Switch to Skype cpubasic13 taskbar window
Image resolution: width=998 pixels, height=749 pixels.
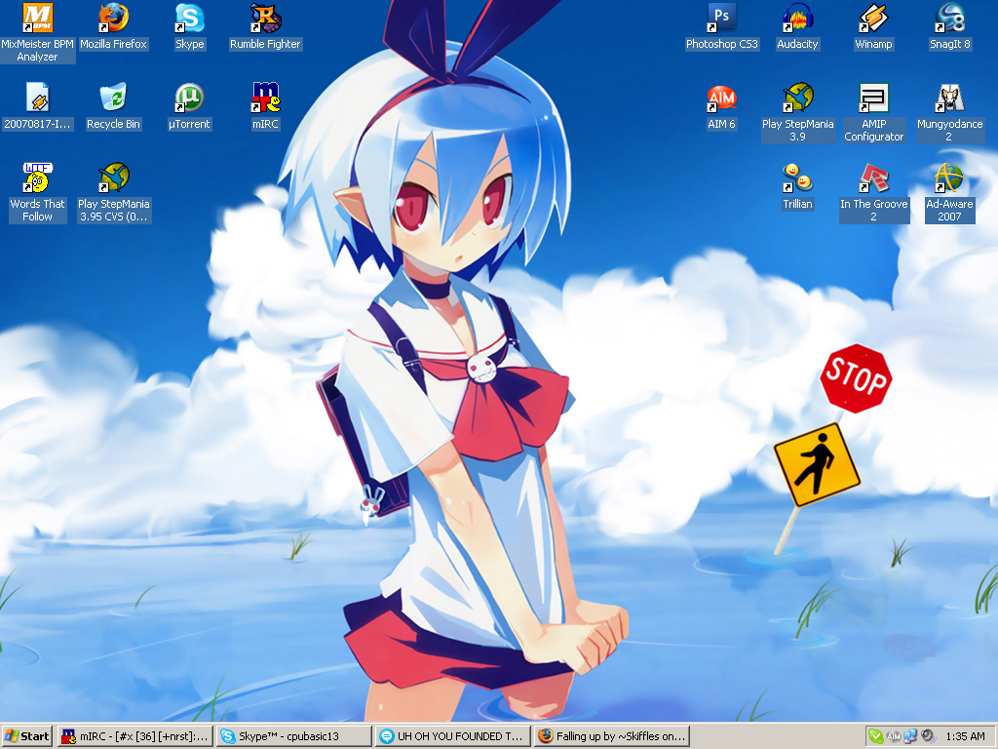tap(293, 736)
